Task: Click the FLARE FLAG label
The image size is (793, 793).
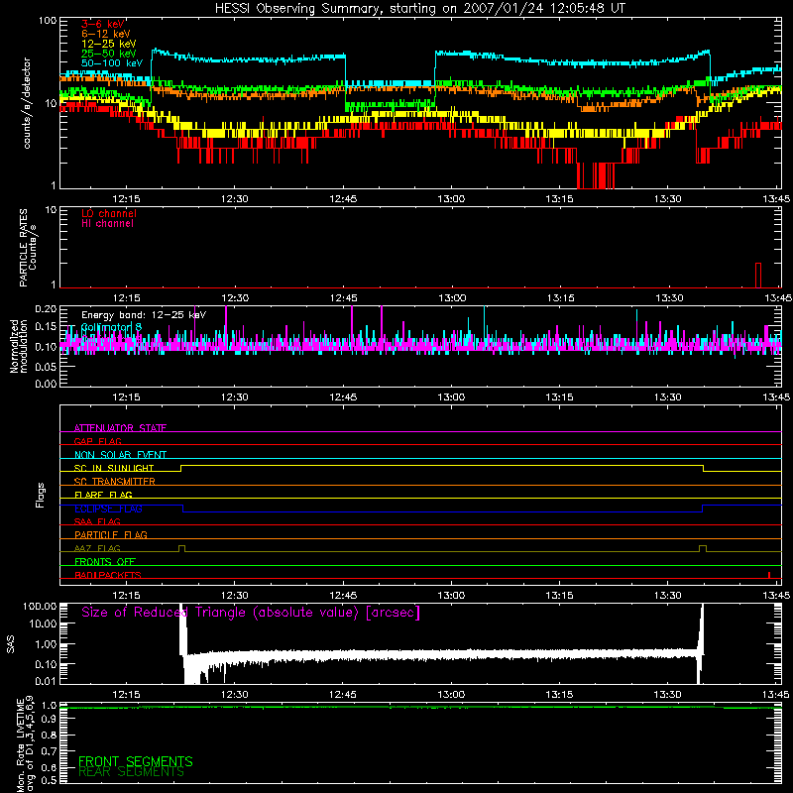Action: [x=103, y=495]
